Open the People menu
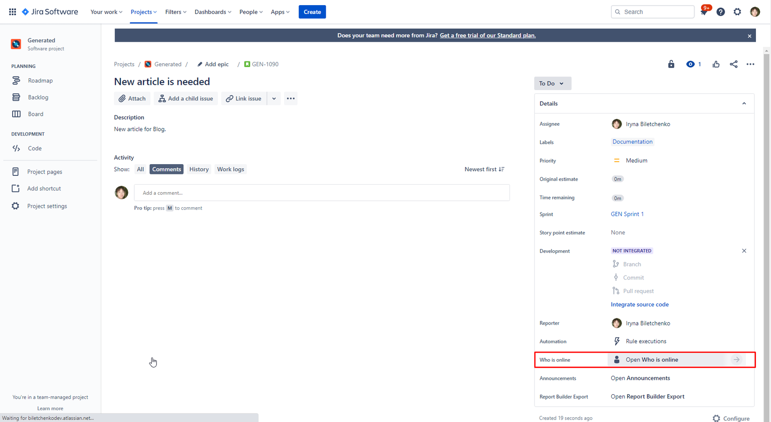Viewport: 771px width, 422px height. [x=251, y=12]
